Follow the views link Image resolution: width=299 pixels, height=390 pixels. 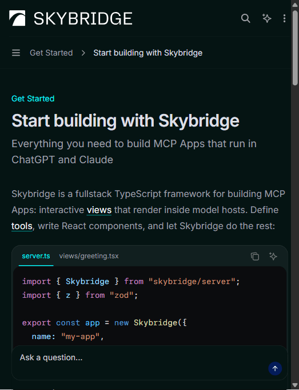[99, 210]
